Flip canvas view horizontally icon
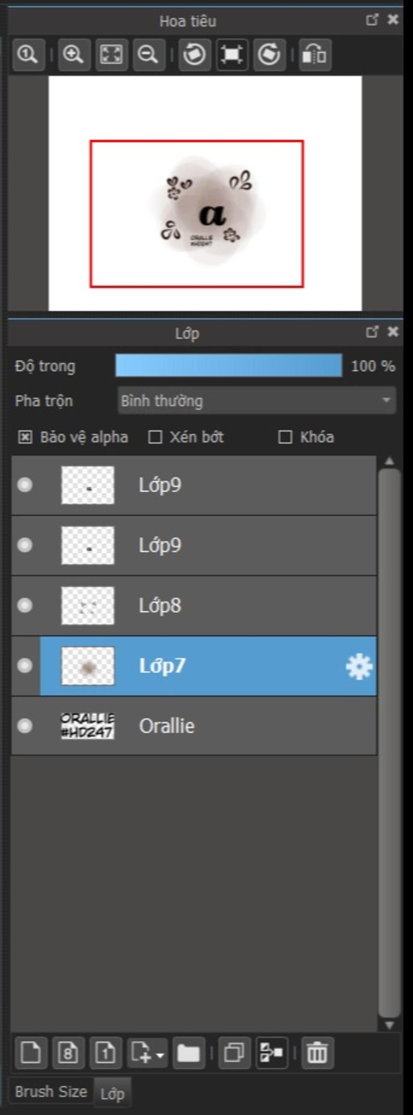 tap(315, 54)
